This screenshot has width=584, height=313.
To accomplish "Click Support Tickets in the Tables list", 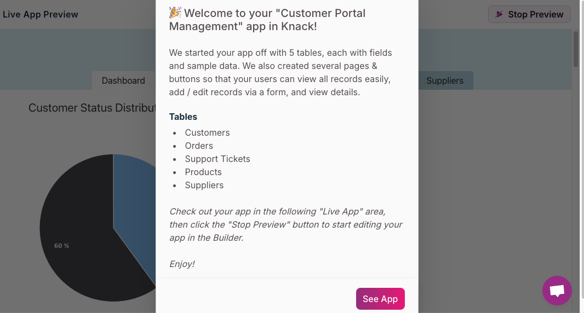I will (217, 159).
